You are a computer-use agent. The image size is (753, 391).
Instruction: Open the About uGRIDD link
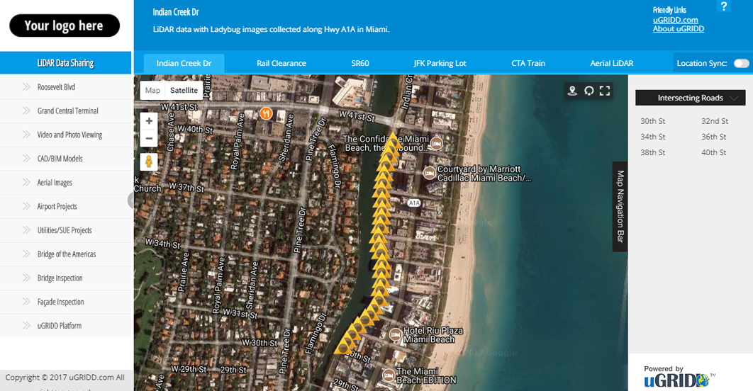(678, 29)
